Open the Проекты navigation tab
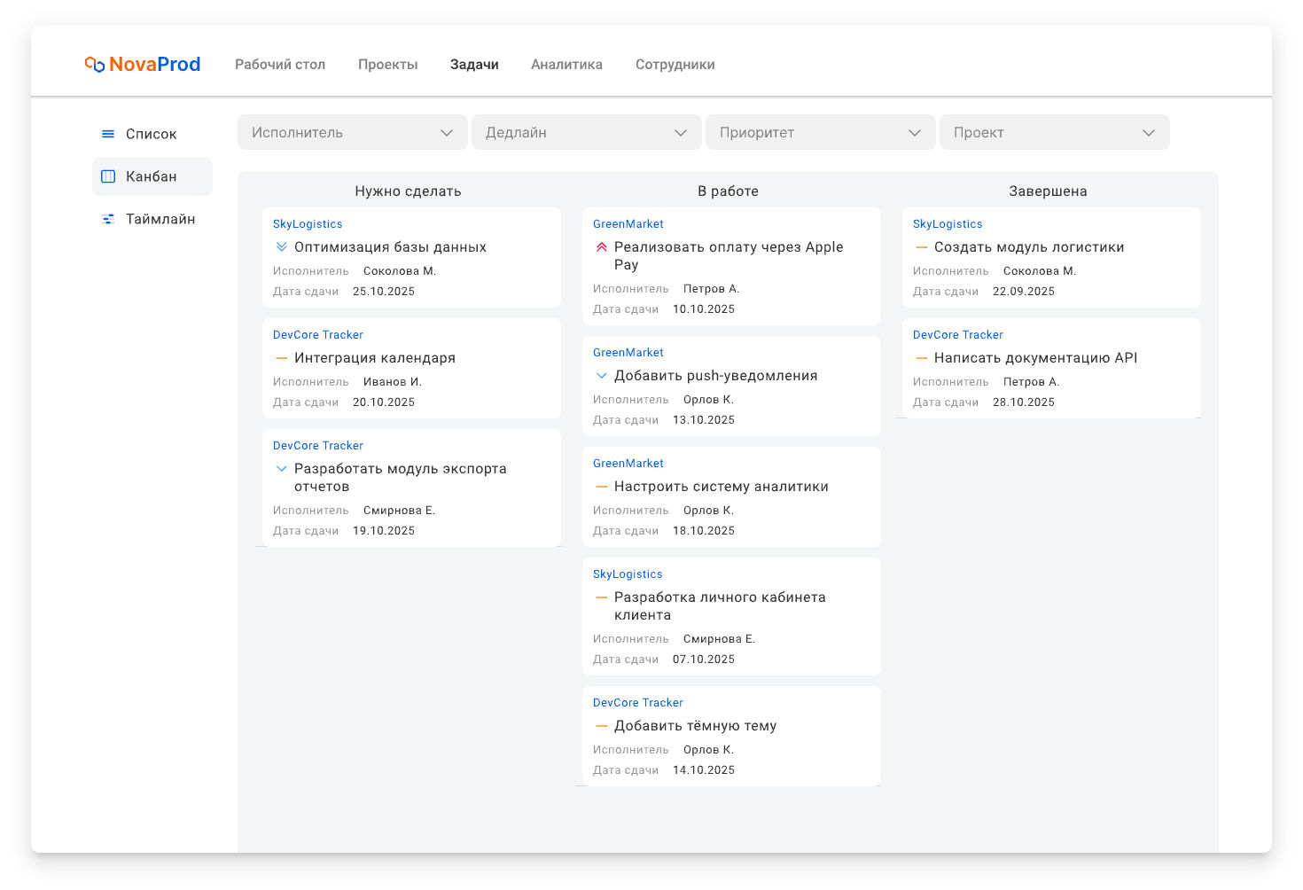 tap(388, 65)
